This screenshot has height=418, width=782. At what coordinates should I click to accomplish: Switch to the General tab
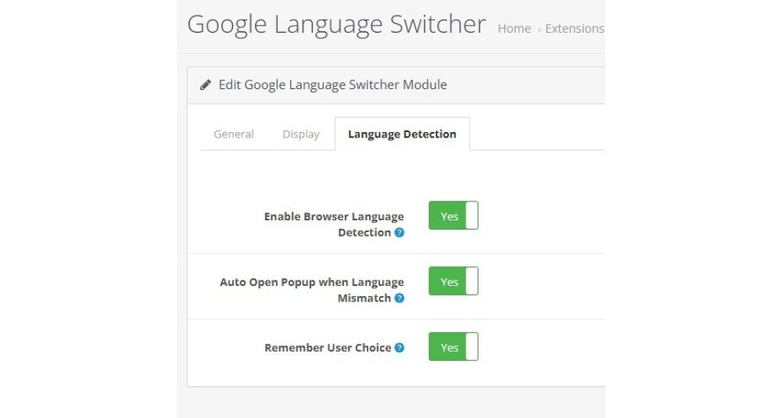coord(234,134)
